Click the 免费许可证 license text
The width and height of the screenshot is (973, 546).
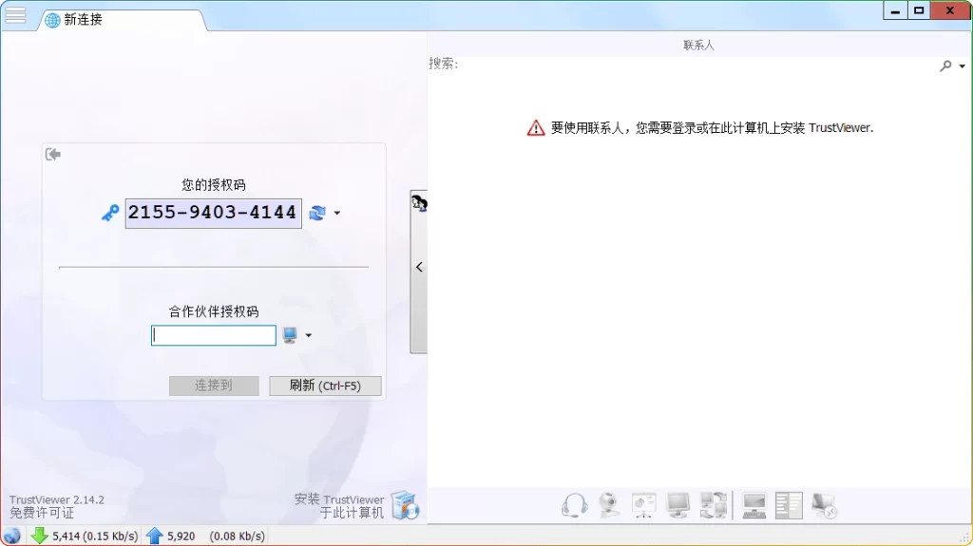tap(42, 513)
